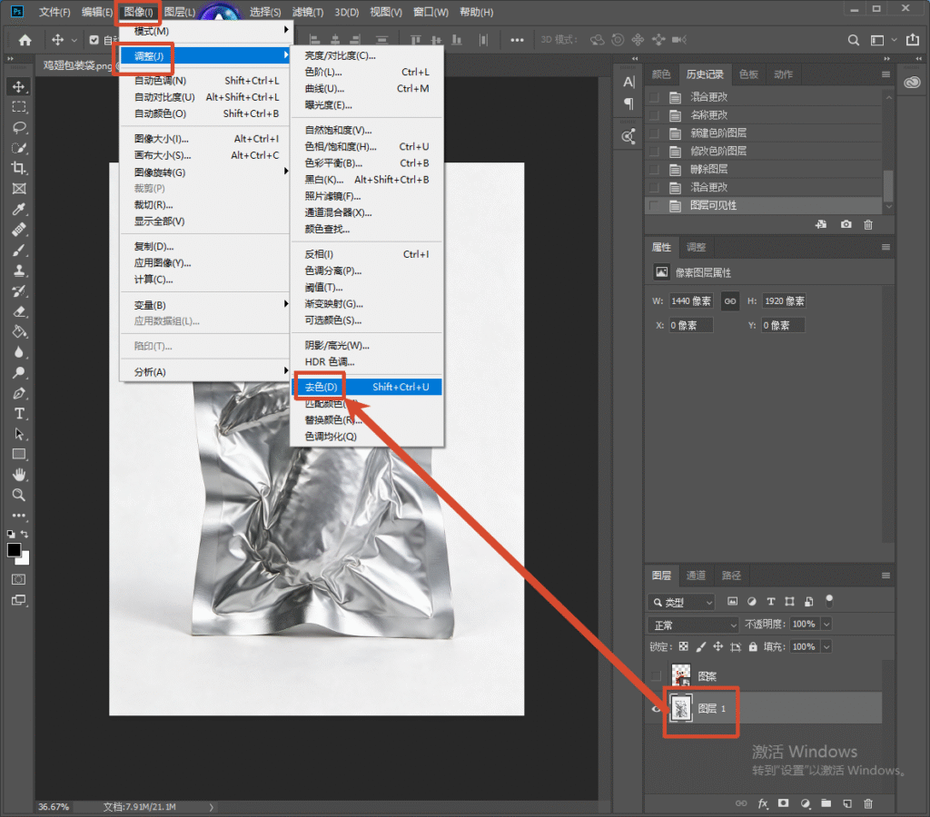Select the Horizontal Type tool
Image resolution: width=930 pixels, height=817 pixels.
coord(19,414)
